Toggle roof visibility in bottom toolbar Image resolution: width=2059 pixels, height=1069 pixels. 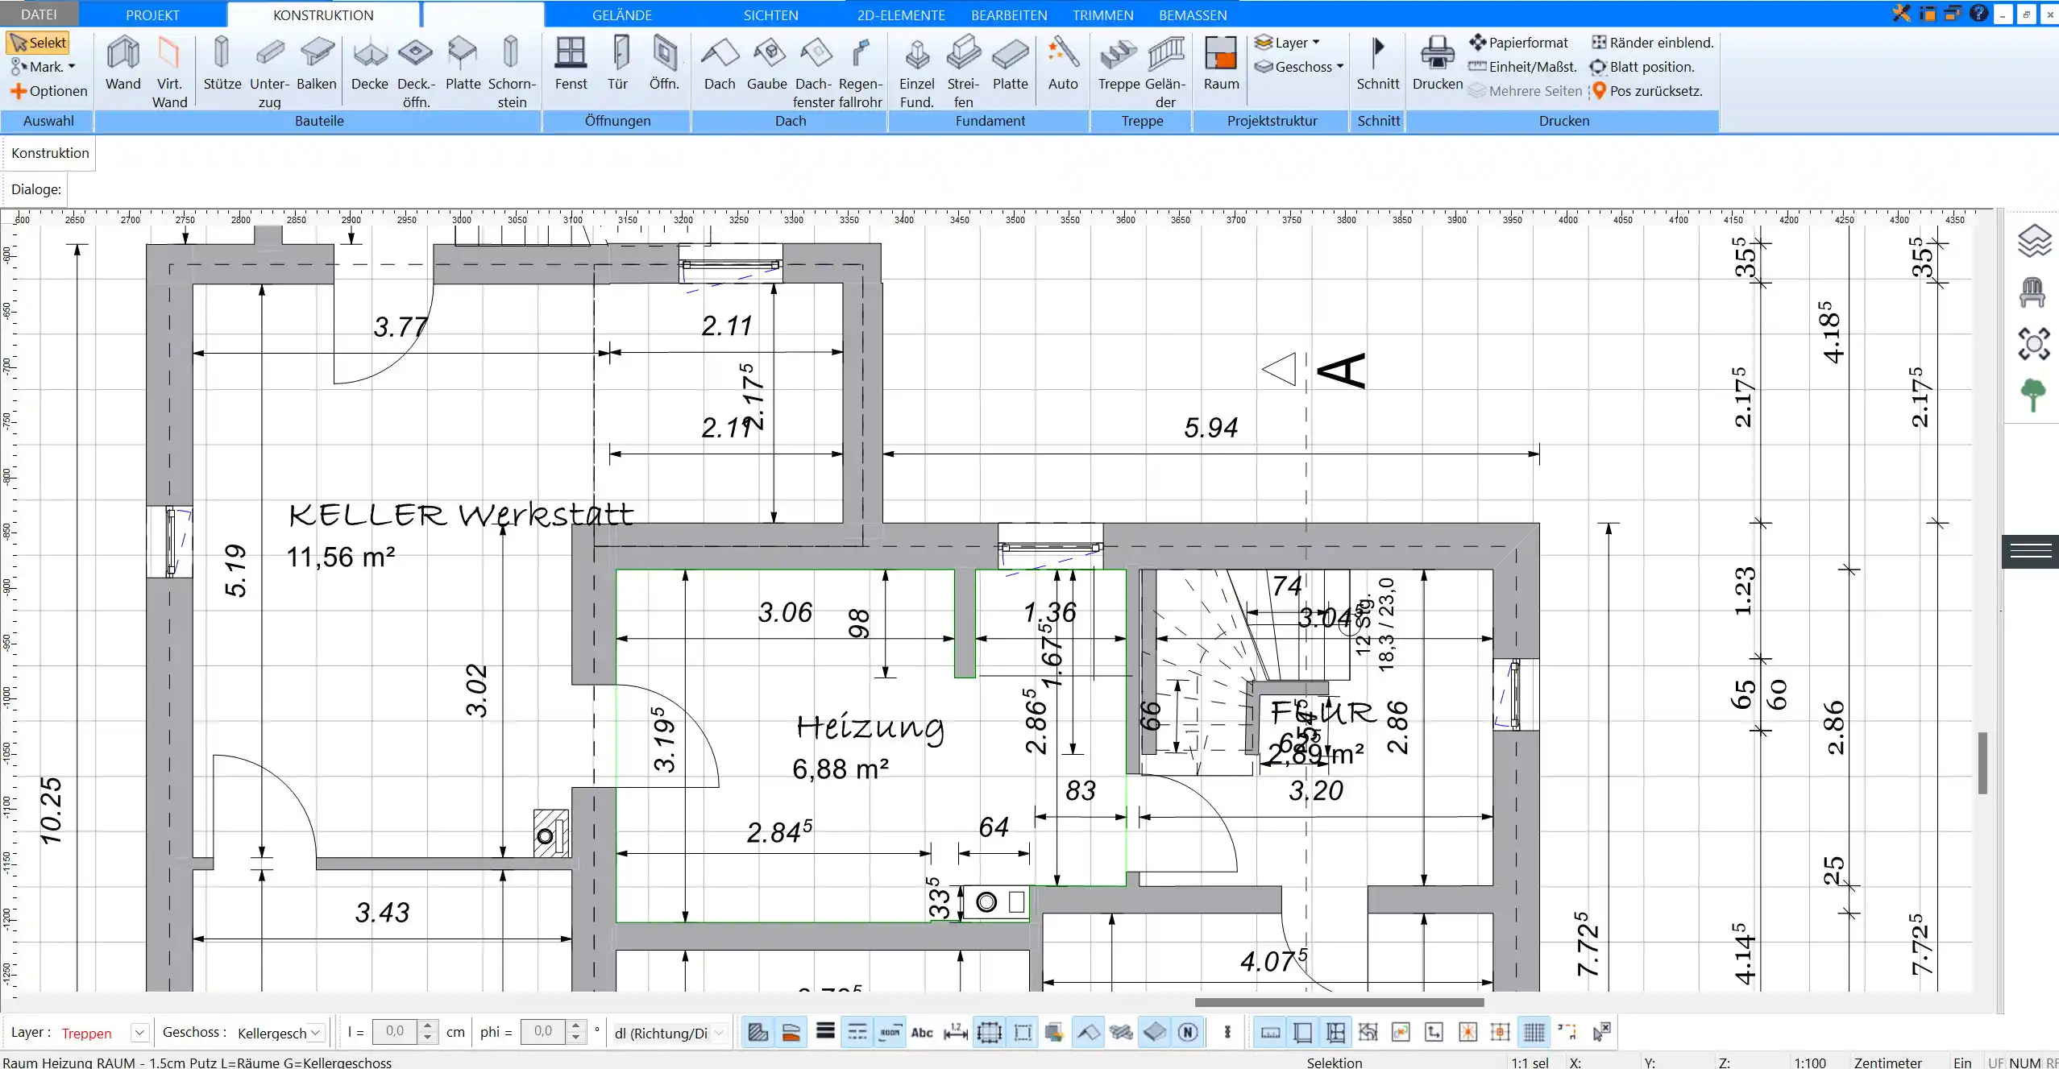pyautogui.click(x=1088, y=1033)
